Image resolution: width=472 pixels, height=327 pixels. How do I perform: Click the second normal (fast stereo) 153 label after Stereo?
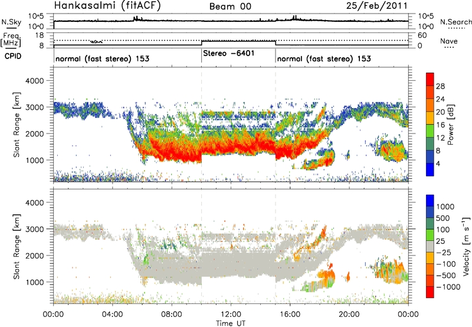tap(324, 58)
